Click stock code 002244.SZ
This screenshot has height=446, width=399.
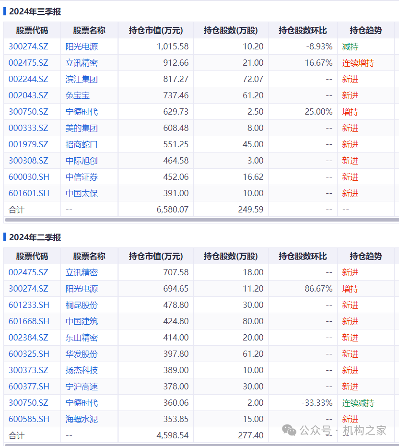point(28,79)
